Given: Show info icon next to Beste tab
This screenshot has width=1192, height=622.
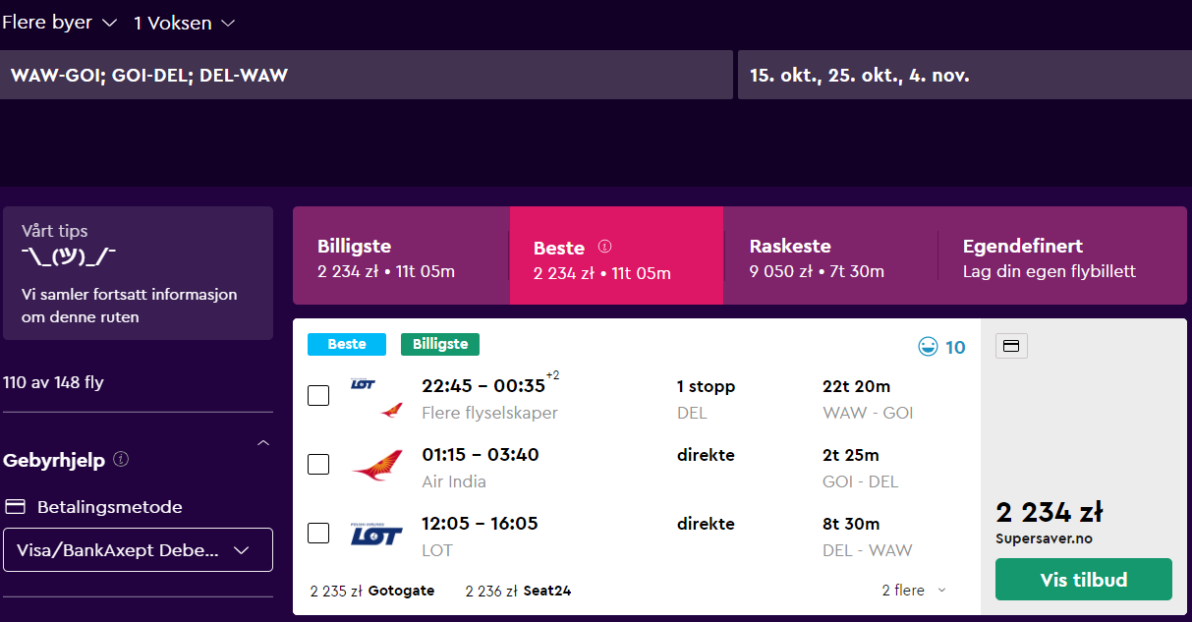Looking at the screenshot, I should (x=605, y=247).
